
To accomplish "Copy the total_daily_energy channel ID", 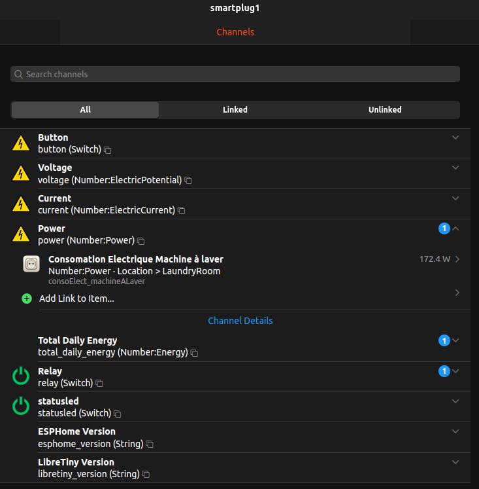I will tap(194, 353).
